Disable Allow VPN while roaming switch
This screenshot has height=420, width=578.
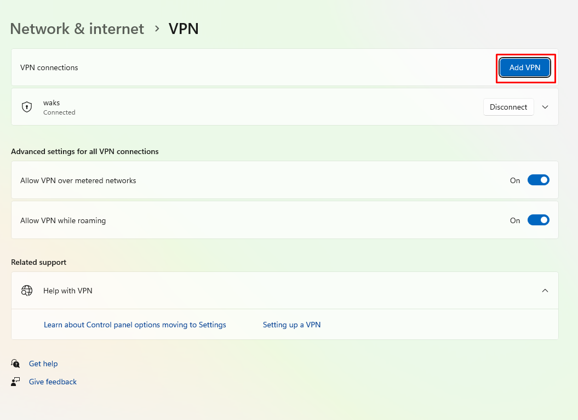538,220
